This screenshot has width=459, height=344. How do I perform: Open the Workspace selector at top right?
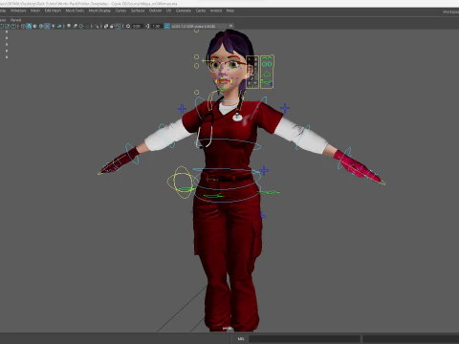pos(450,11)
